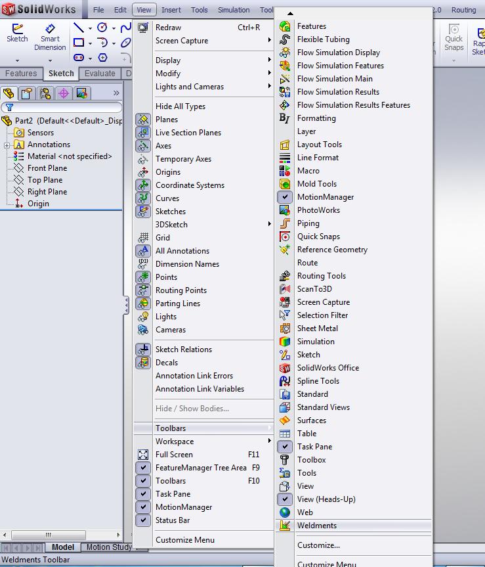485x567 pixels.
Task: Open the DimXpertManager tab icon
Action: tap(64, 94)
